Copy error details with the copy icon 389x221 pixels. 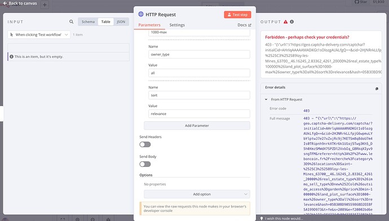377,89
